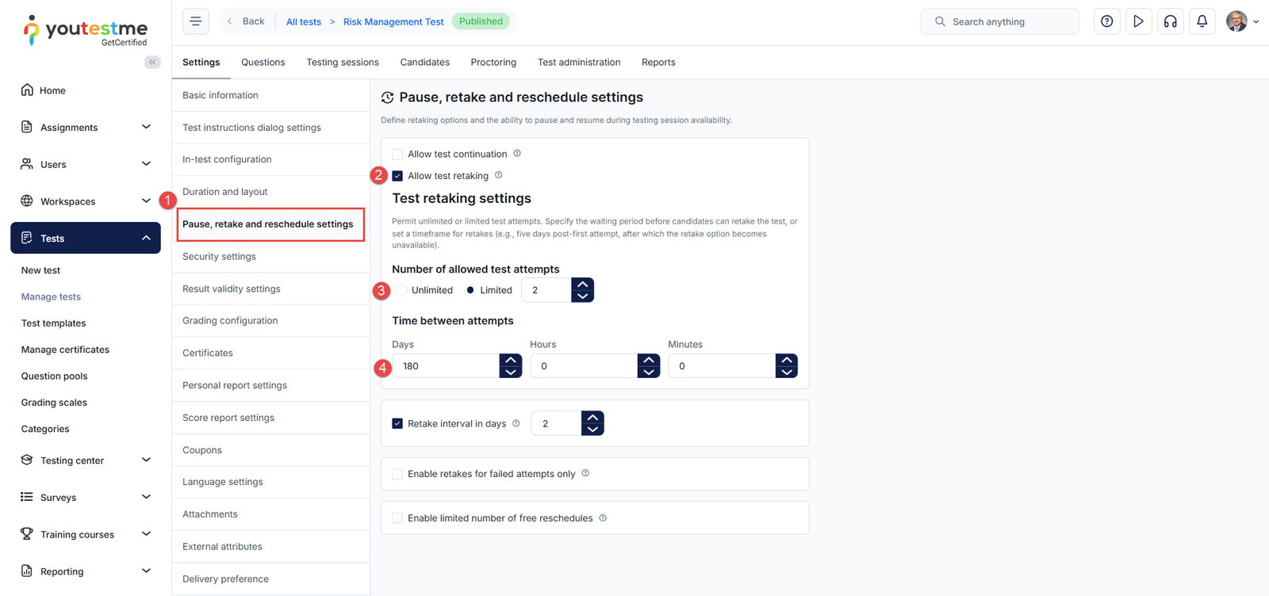Open the Proctoring tab
The image size is (1269, 596).
[493, 63]
